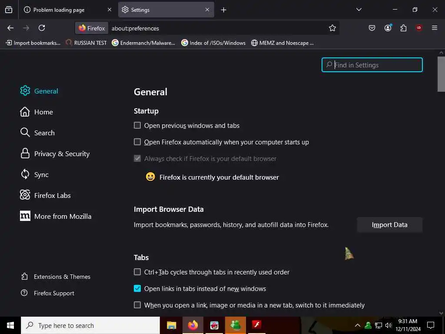Open Import bookmarks bookmark item
This screenshot has width=445, height=334.
click(x=33, y=43)
